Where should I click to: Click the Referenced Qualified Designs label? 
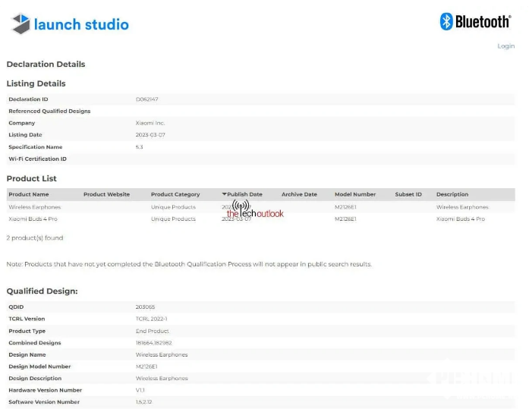tap(49, 111)
